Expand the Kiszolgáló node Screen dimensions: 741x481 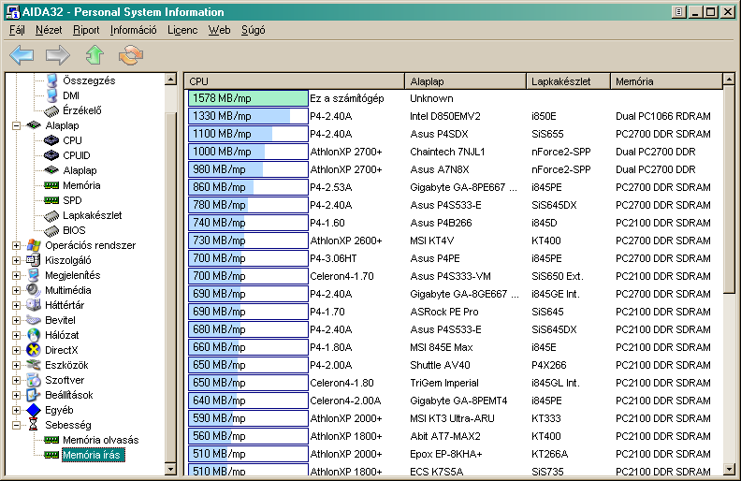[17, 260]
